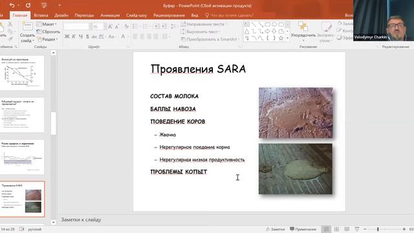The height and width of the screenshot is (233, 414).
Task: Select the 'Риски ацидоза' chart slide thumbnail
Action: click(22, 157)
